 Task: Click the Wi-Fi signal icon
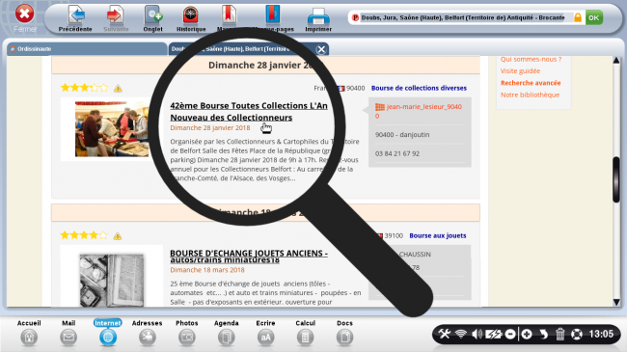pos(461,334)
